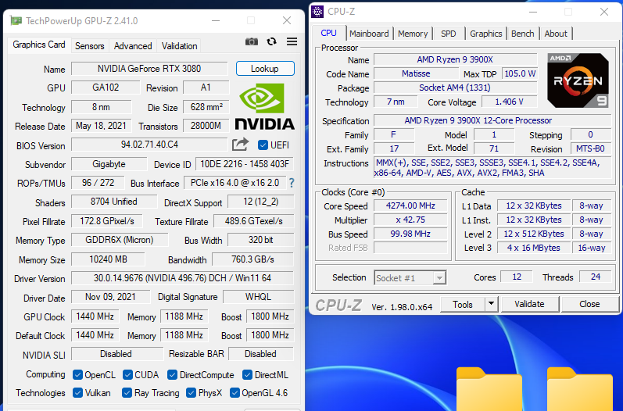The image size is (623, 411).
Task: Click the Validate button in CPU-Z
Action: 530,304
